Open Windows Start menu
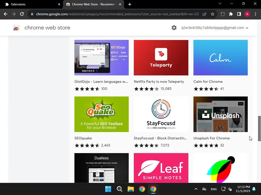Viewport: 261px width, 195px height. point(108,189)
